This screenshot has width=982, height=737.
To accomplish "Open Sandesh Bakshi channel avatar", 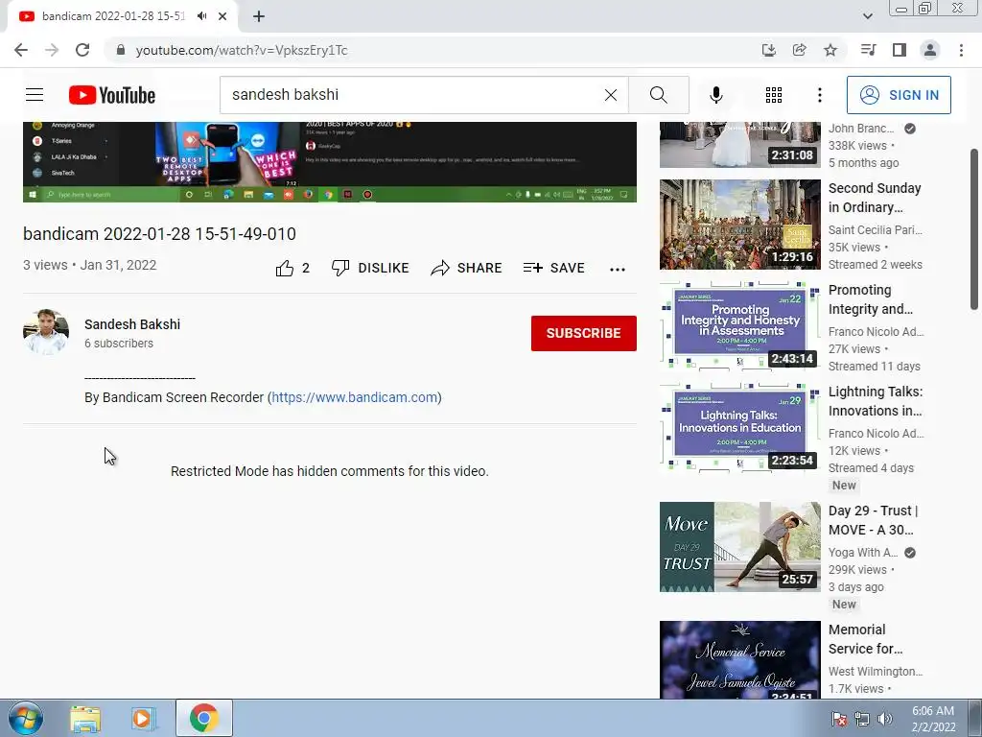I will coord(46,331).
